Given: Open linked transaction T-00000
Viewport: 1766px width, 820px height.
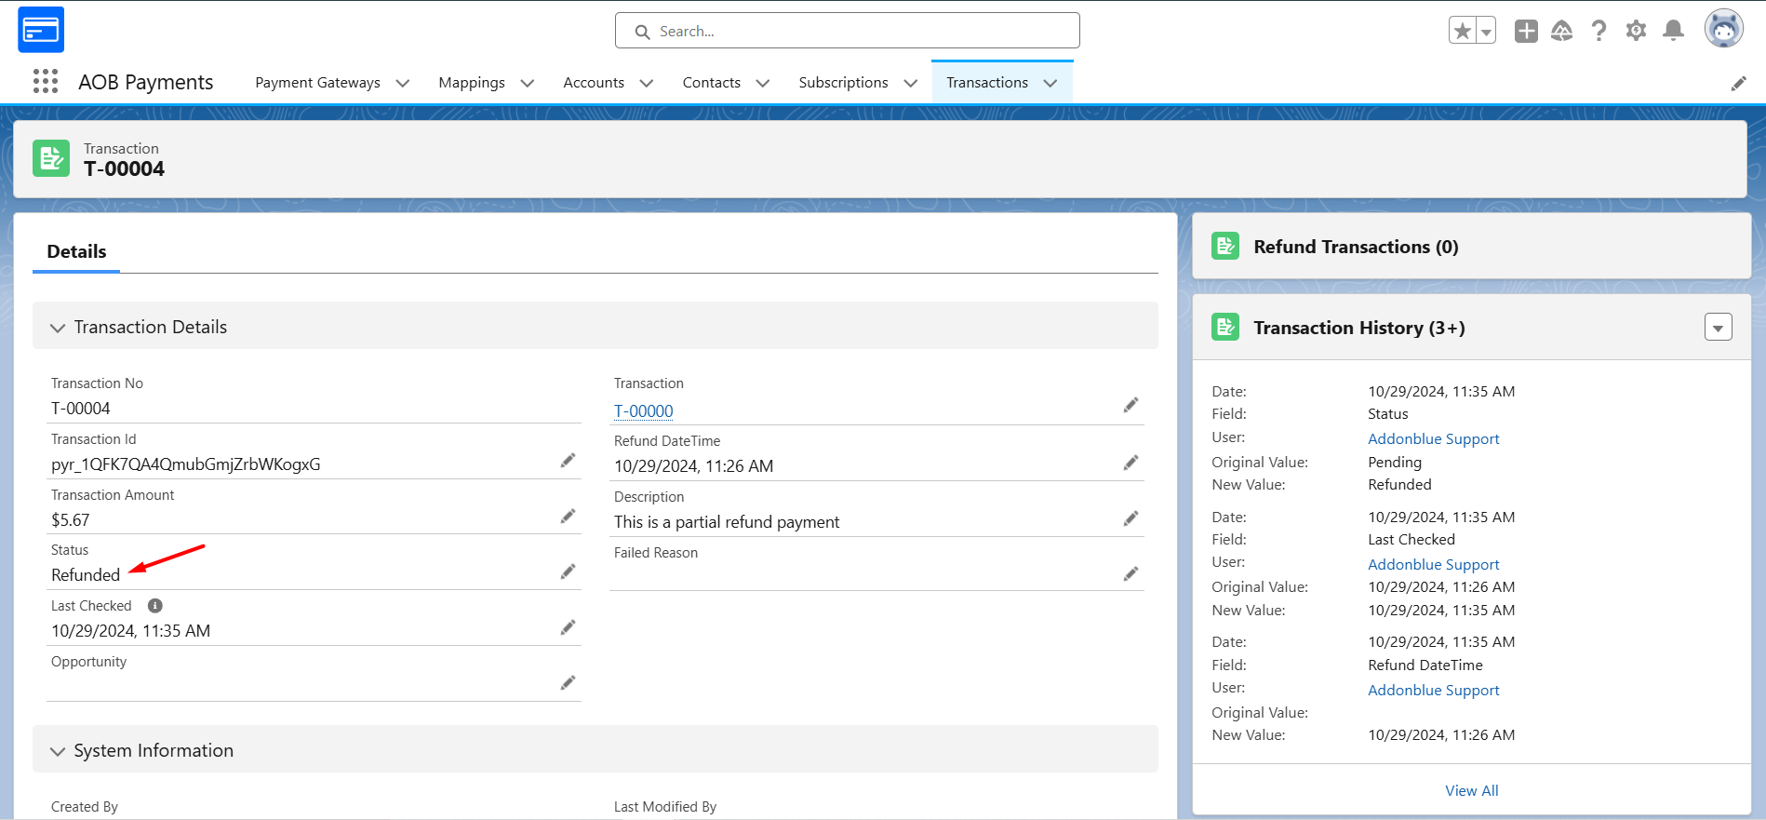Looking at the screenshot, I should [644, 411].
